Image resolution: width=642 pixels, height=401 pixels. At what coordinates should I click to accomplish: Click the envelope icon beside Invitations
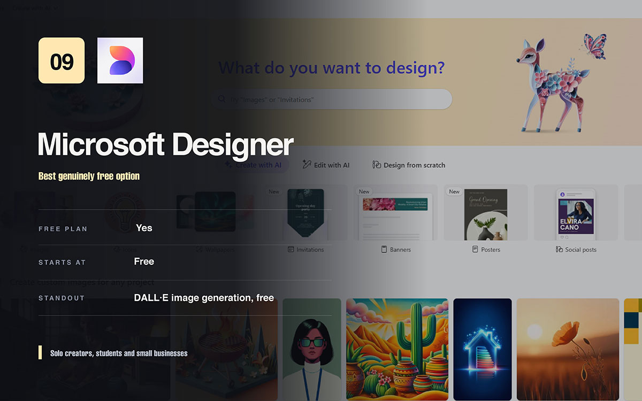point(291,249)
